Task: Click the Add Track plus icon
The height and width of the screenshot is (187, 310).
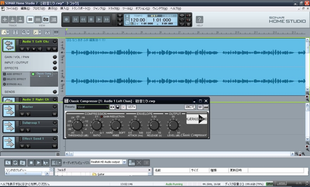Action: pos(5,19)
